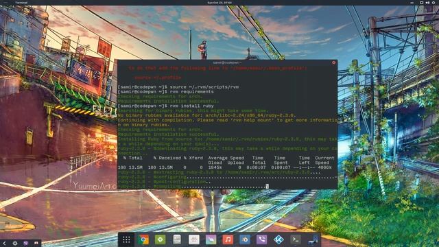Switch to Terminal icon in dock
The height and width of the screenshot is (247, 439).
click(x=296, y=239)
